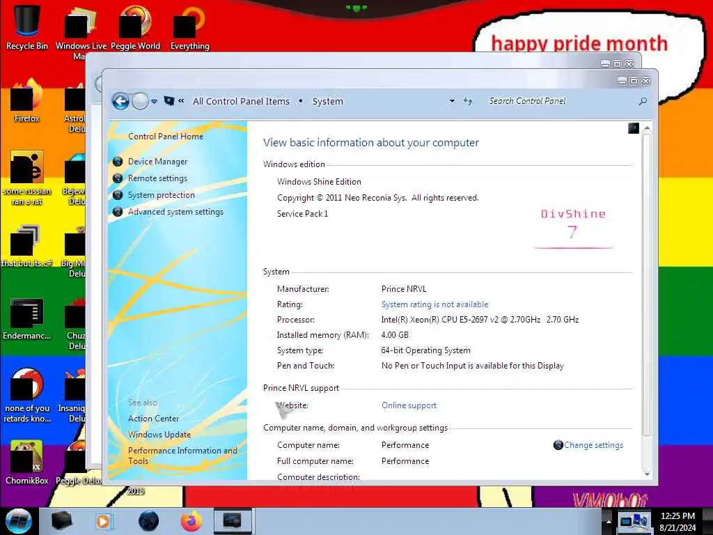Open the dark globe taskbar icon
The width and height of the screenshot is (713, 535).
149,521
